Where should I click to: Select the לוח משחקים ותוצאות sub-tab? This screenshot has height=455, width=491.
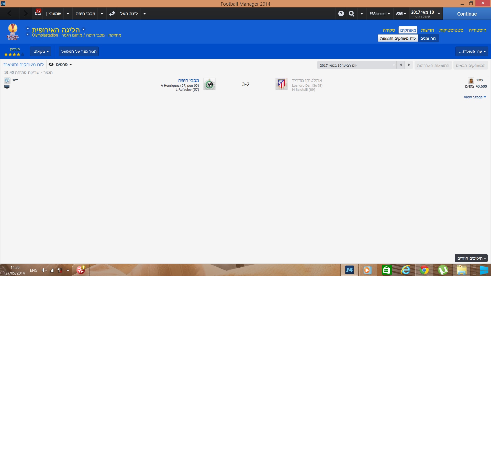pos(398,38)
